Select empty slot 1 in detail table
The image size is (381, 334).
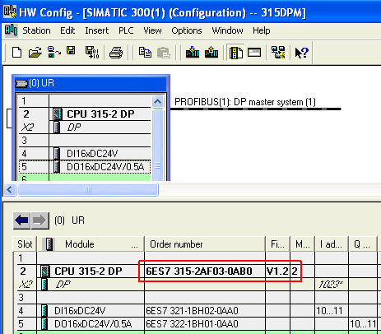tap(196, 258)
